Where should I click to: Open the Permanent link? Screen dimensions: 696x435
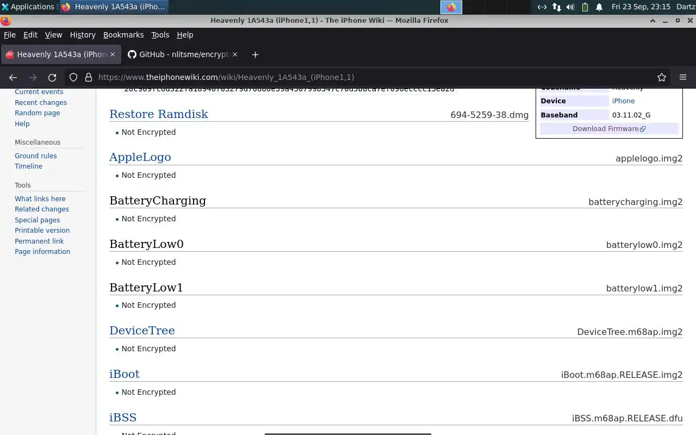(39, 241)
